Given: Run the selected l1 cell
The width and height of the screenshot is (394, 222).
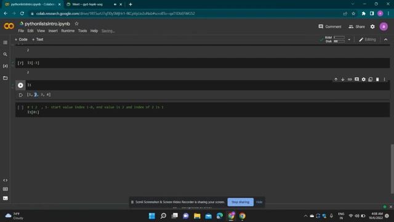Looking at the screenshot, I should 20,85.
